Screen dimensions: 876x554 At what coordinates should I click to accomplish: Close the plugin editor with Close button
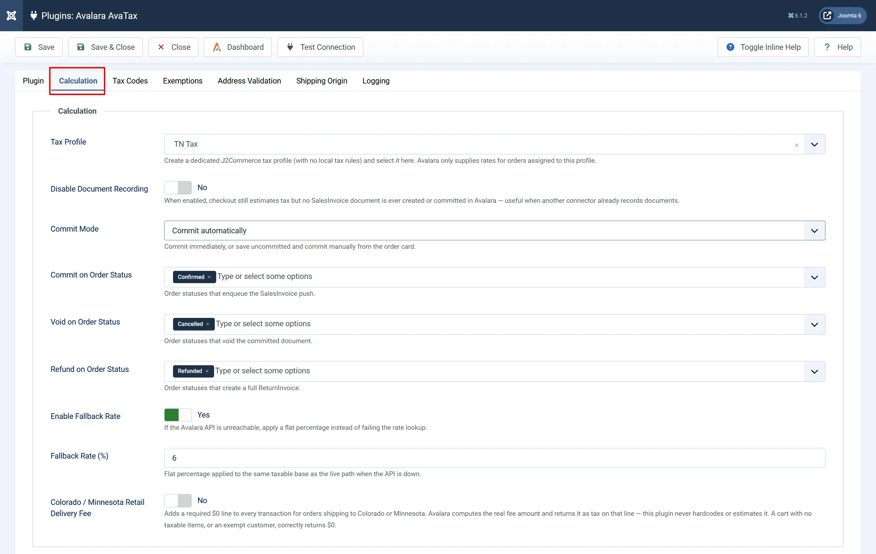(x=173, y=47)
